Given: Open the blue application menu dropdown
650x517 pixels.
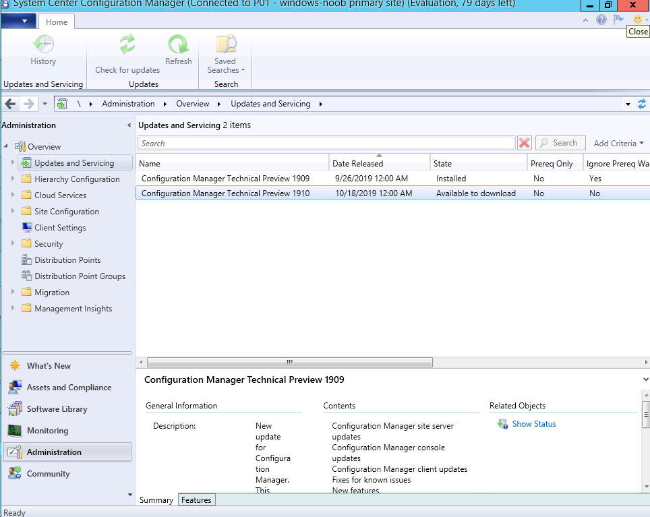Looking at the screenshot, I should 19,21.
